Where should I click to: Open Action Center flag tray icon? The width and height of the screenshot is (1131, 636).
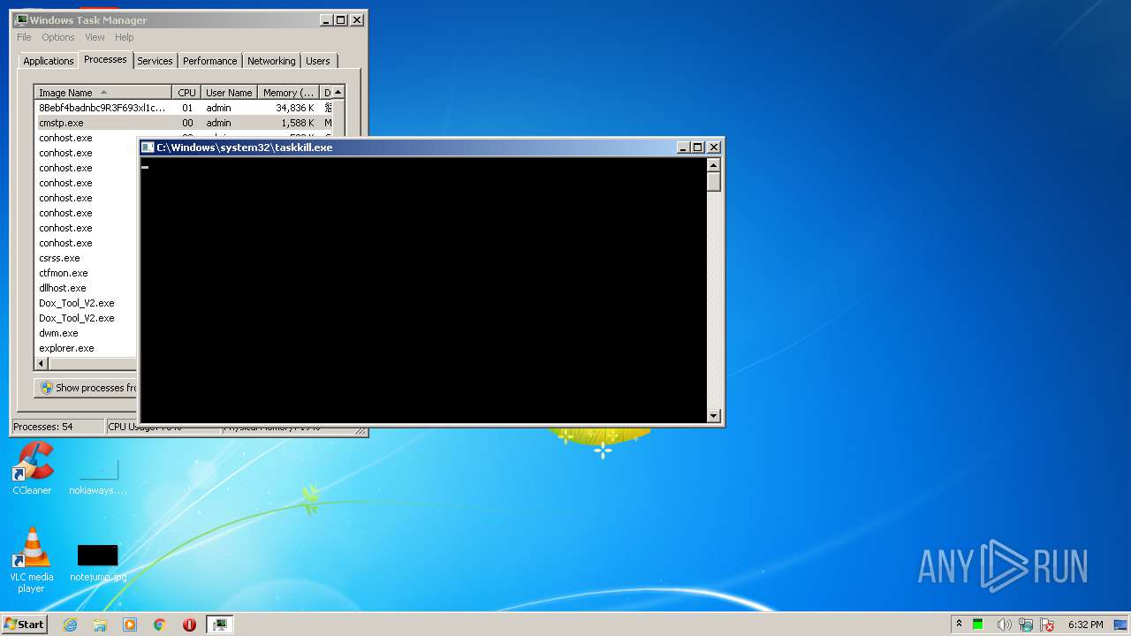click(x=1047, y=625)
